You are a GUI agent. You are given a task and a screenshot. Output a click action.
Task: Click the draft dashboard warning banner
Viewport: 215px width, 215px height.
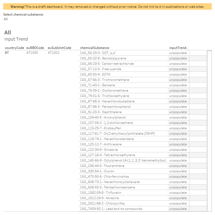(107, 6)
